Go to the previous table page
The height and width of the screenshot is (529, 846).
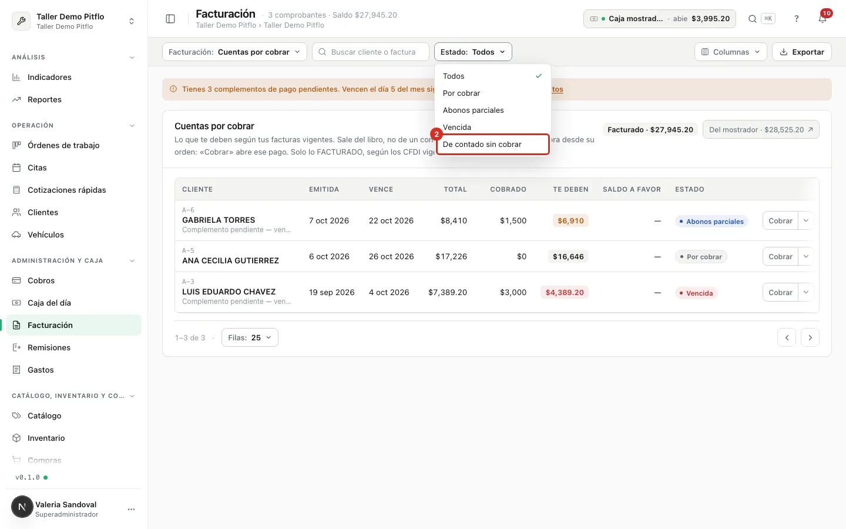(x=787, y=337)
